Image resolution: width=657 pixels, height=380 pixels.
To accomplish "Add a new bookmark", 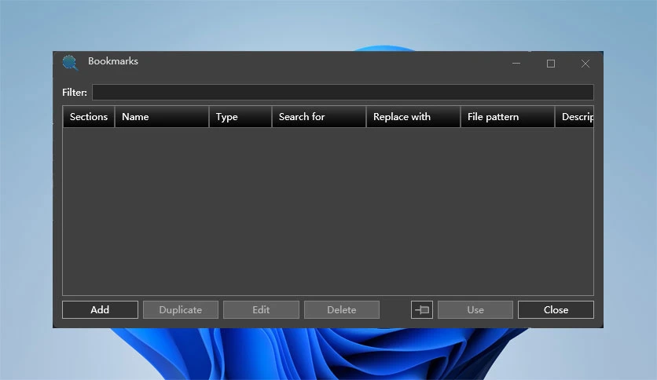I will (x=100, y=309).
